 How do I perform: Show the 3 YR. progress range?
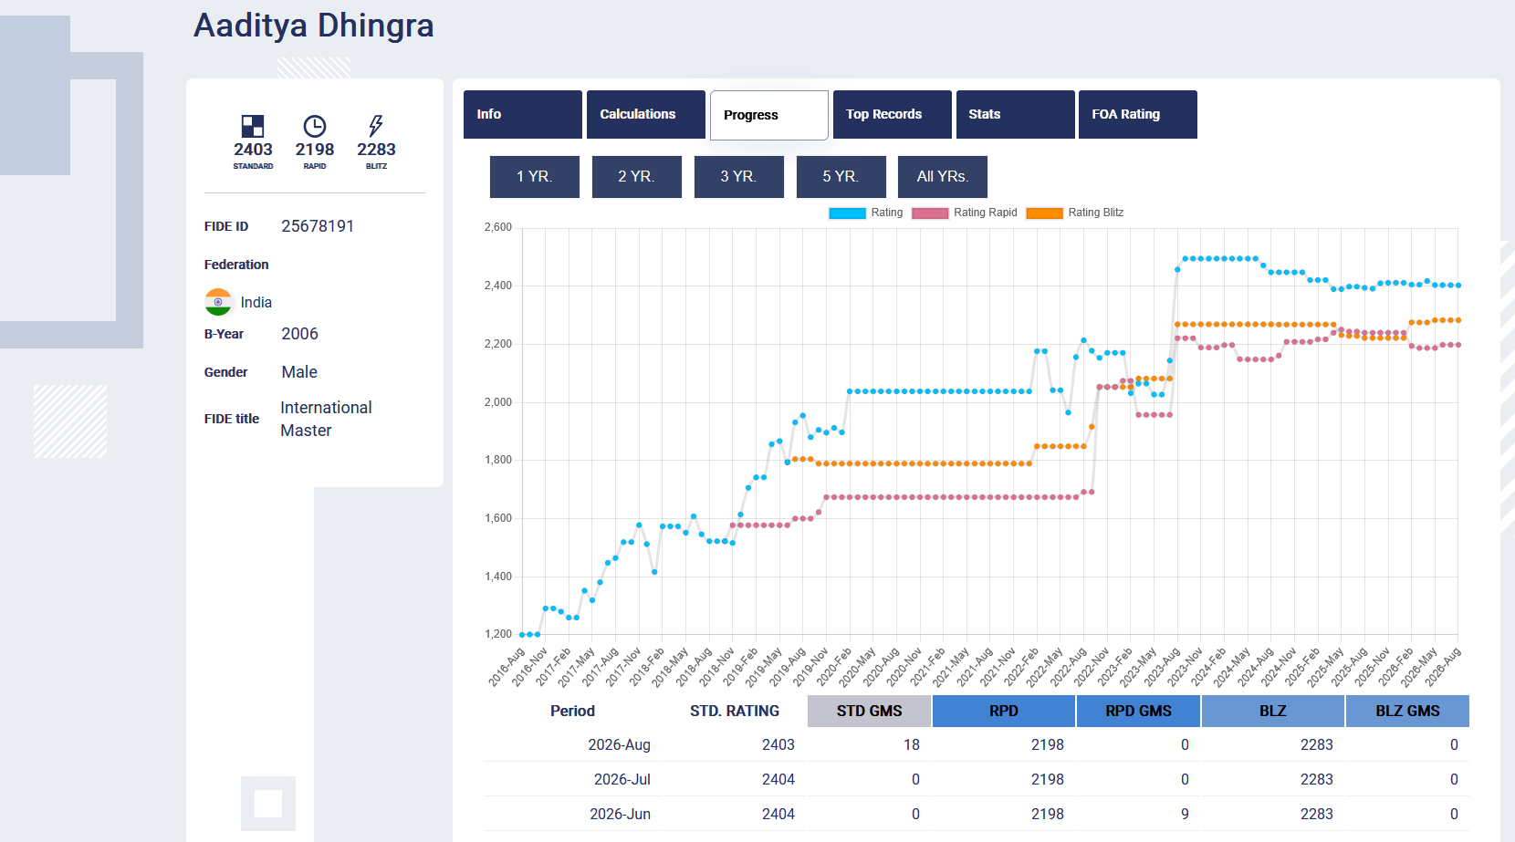coord(739,177)
